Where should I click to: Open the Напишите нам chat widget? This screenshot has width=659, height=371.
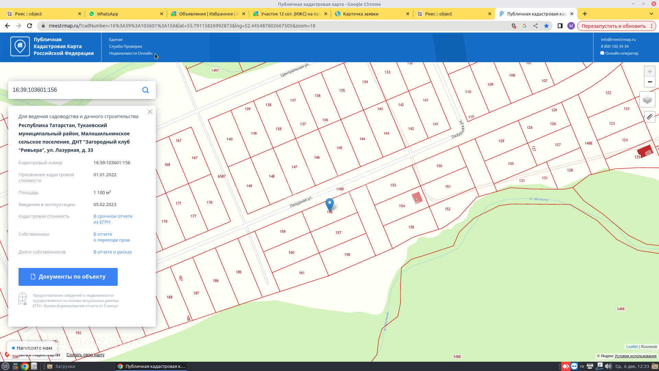click(32, 348)
